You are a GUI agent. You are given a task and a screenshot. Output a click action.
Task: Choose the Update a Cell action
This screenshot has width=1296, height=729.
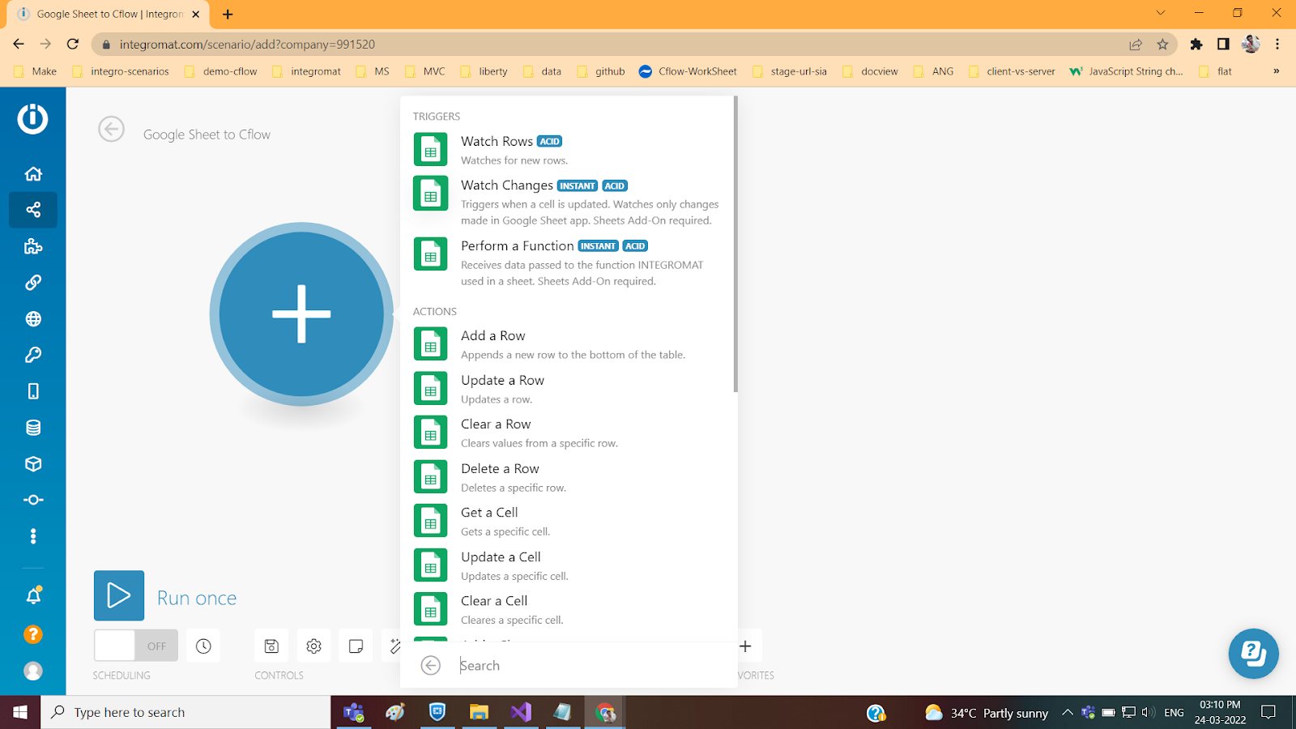click(567, 565)
